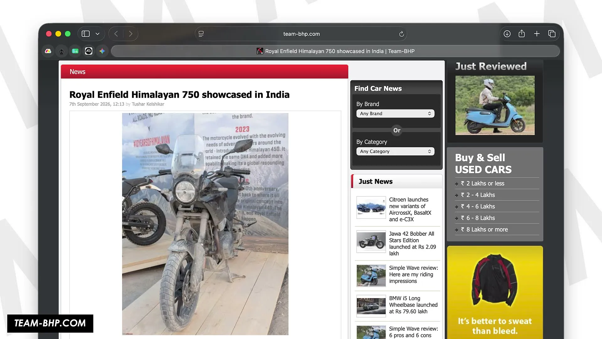The width and height of the screenshot is (602, 339).
Task: Open the sidebar options chevron dropdown
Action: [98, 34]
